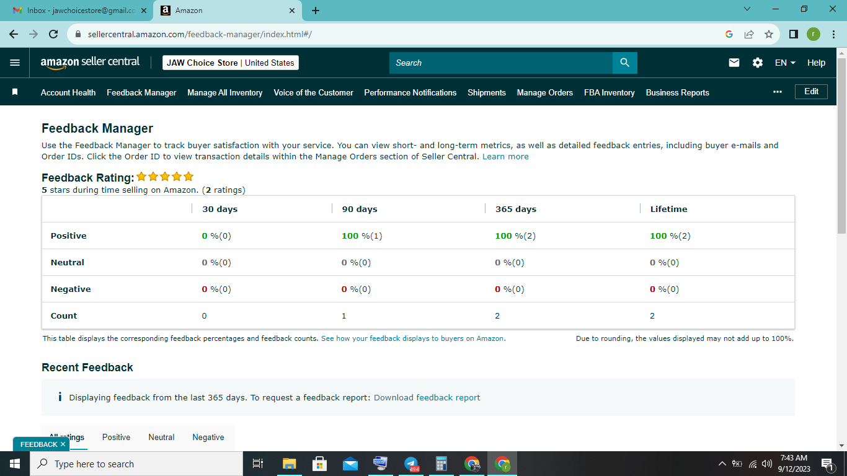
Task: Bookmark this page with star icon
Action: coord(769,34)
